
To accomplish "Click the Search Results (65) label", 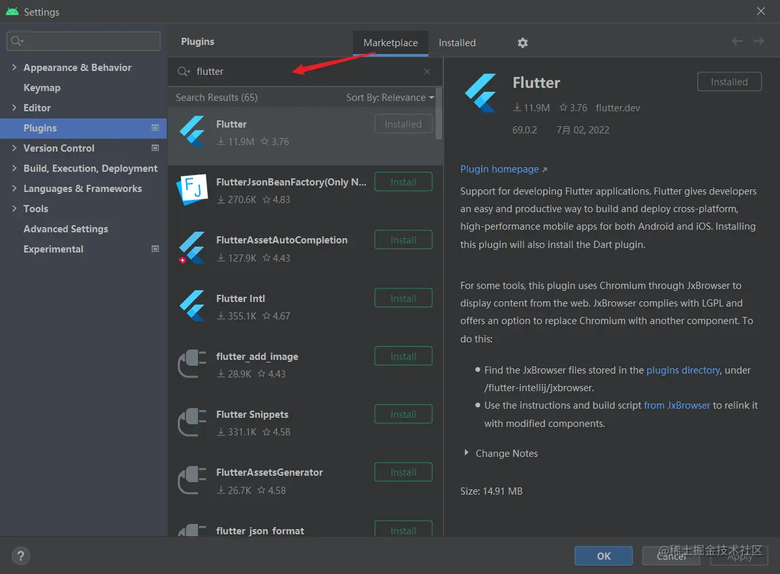I will coord(216,98).
